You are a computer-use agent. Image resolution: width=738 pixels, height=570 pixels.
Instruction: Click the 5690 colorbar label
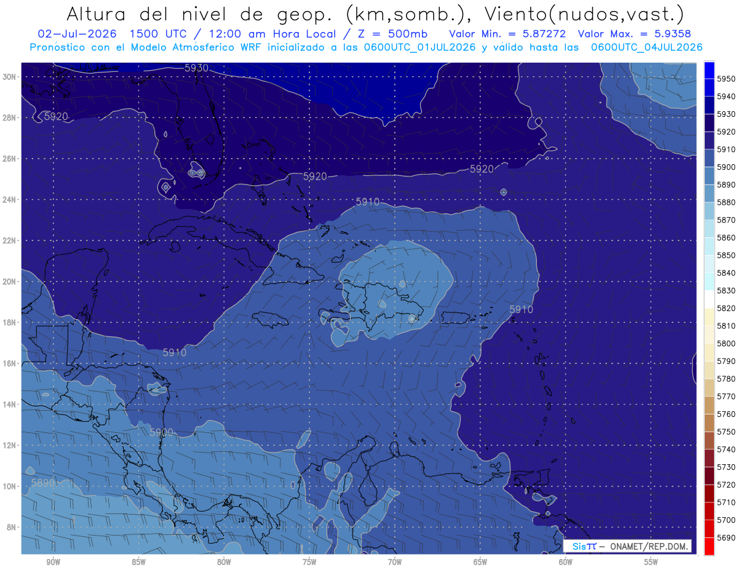tap(726, 537)
